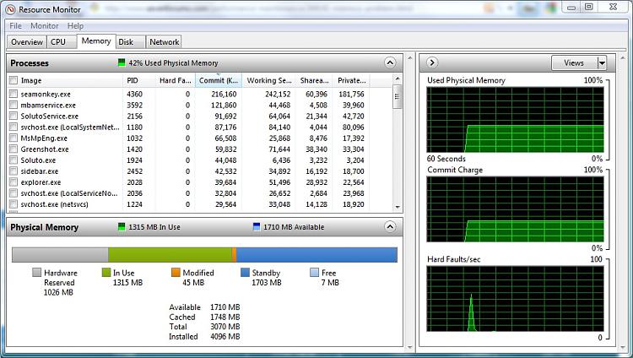
Task: Click the green Used Physical Memory indicator icon
Action: click(x=122, y=62)
